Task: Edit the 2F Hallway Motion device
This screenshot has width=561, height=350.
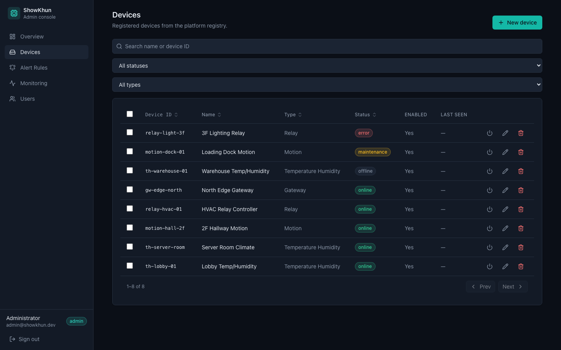Action: click(505, 228)
